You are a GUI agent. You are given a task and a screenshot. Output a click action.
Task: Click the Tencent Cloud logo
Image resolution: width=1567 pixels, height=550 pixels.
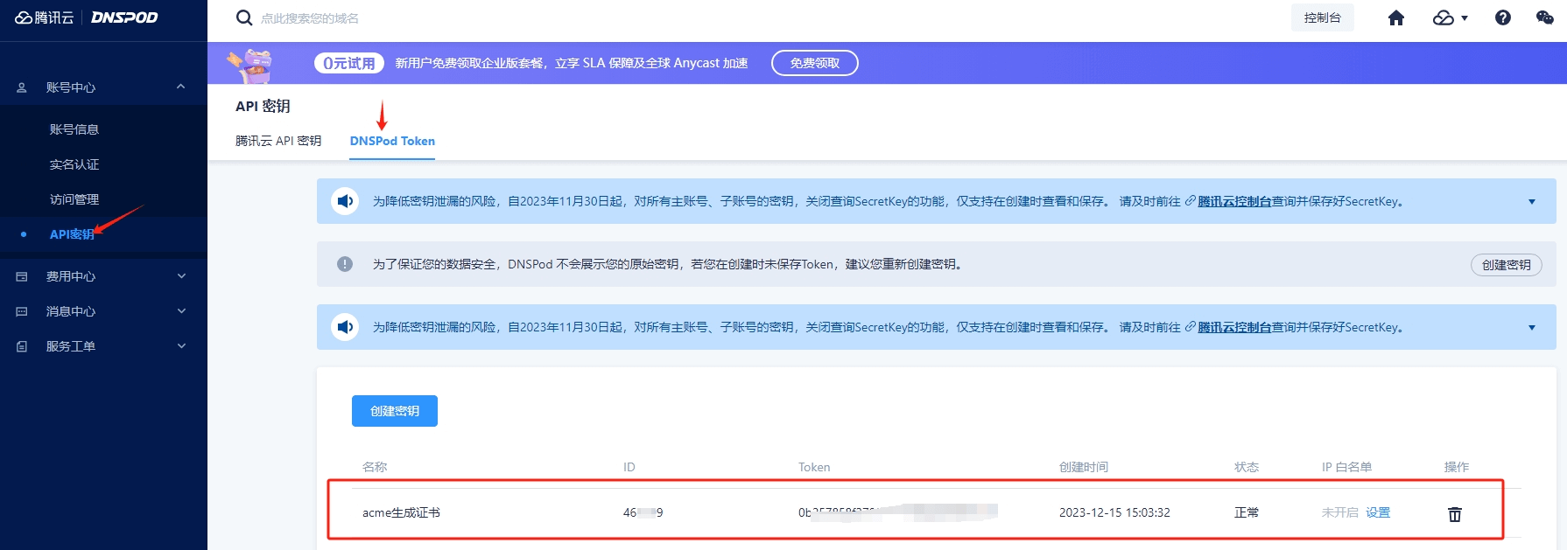45,17
